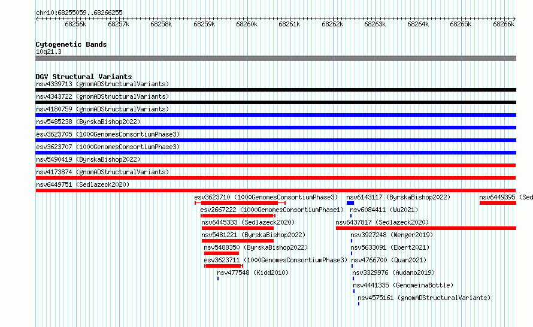
Task: Click the Cytogenetic Bands track title
Action: pyautogui.click(x=71, y=44)
